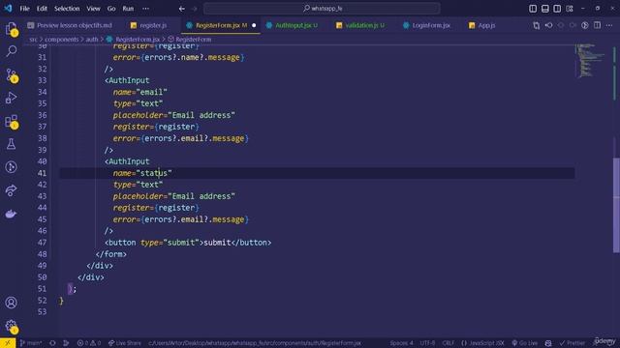Open the Selection menu
Viewport: 620px width, 348px height.
[67, 9]
